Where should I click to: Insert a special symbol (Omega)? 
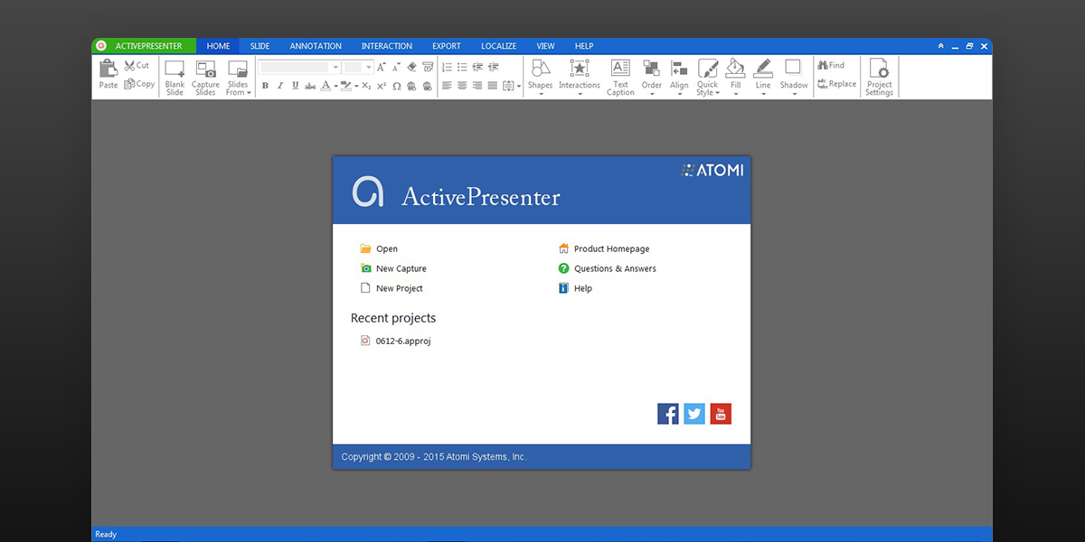tap(397, 86)
